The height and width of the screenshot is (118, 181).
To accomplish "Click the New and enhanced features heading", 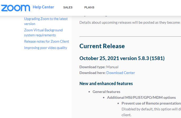I will pos(106,83).
